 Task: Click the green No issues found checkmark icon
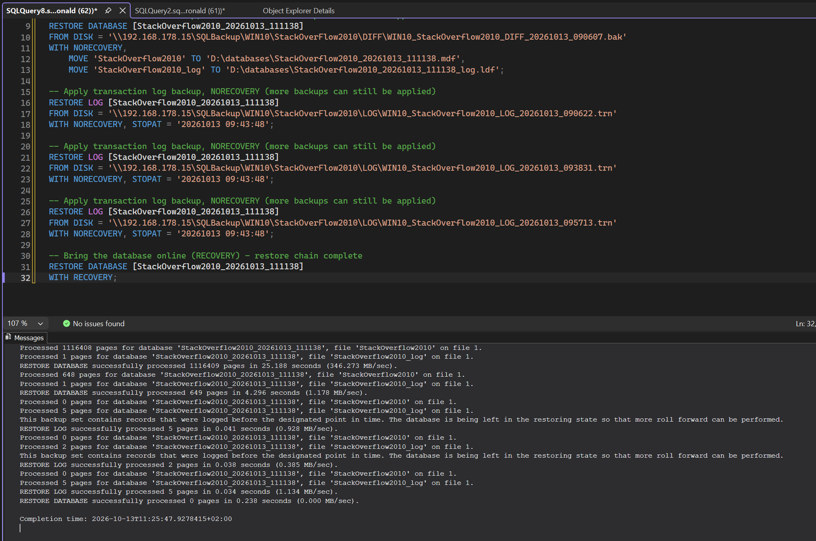[x=66, y=324]
